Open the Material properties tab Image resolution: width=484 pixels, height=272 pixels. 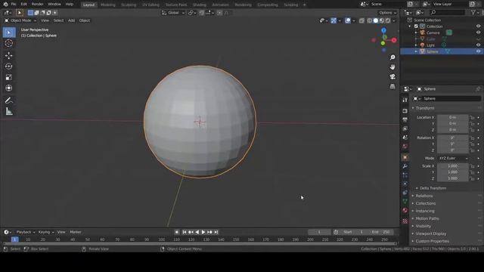click(405, 210)
